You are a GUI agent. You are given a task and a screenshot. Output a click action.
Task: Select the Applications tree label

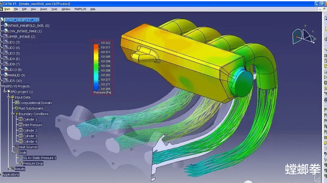(x=11, y=174)
